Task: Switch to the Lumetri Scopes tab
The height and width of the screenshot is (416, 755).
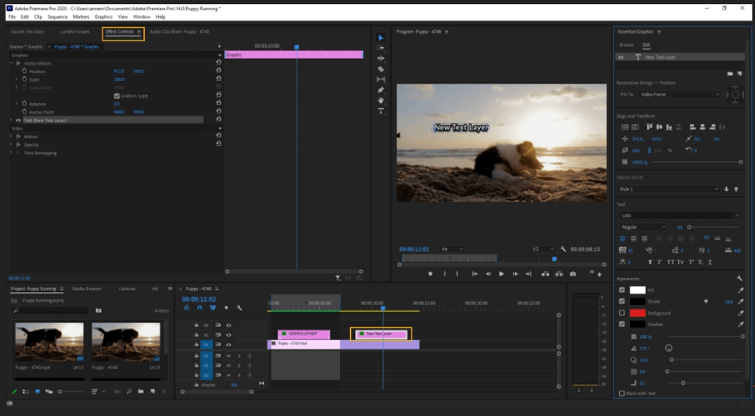Action: point(74,32)
